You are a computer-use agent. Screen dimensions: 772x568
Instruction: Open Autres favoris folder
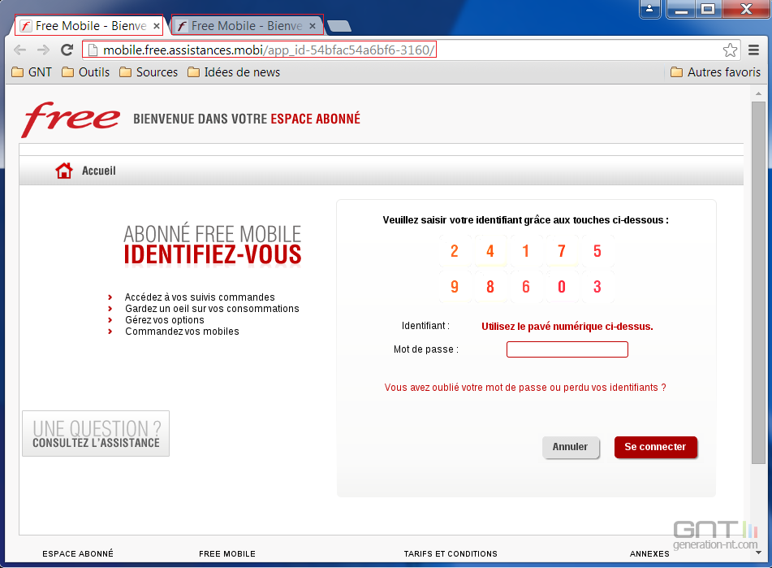(x=715, y=72)
